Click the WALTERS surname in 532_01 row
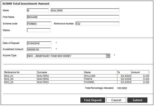The height and width of the screenshot is (106, 154). pyautogui.click(x=61, y=76)
